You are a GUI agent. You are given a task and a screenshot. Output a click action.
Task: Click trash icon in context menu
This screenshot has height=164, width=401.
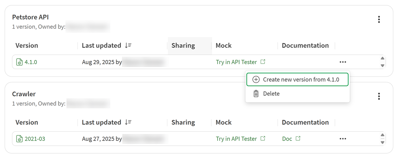pyautogui.click(x=256, y=94)
